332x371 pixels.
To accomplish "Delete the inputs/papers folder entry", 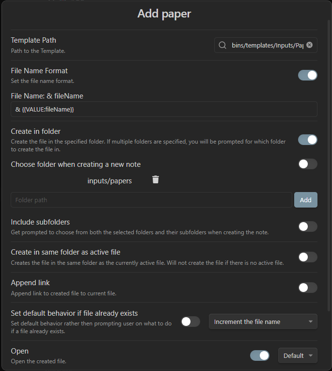I will click(x=156, y=179).
